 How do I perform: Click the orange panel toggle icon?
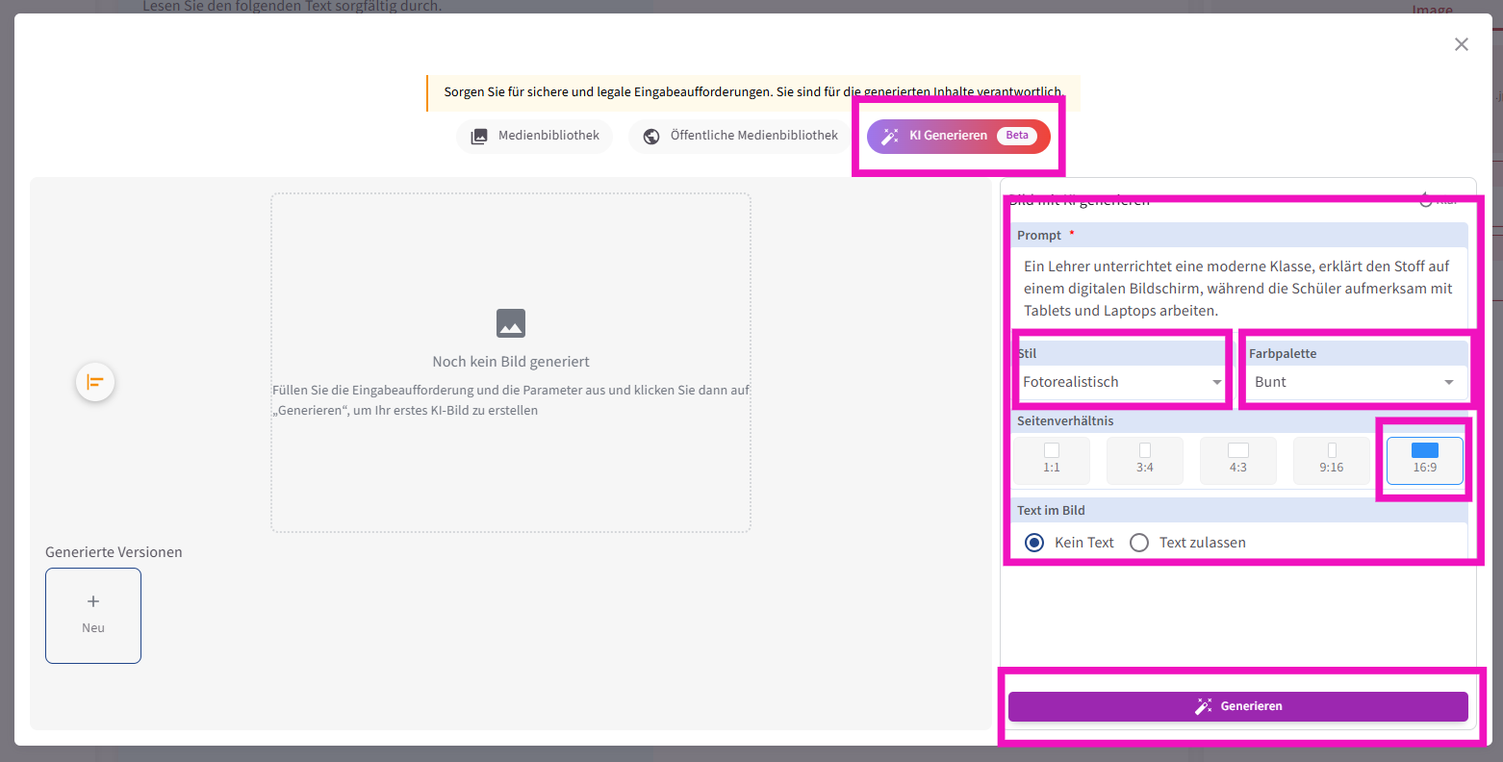point(95,382)
